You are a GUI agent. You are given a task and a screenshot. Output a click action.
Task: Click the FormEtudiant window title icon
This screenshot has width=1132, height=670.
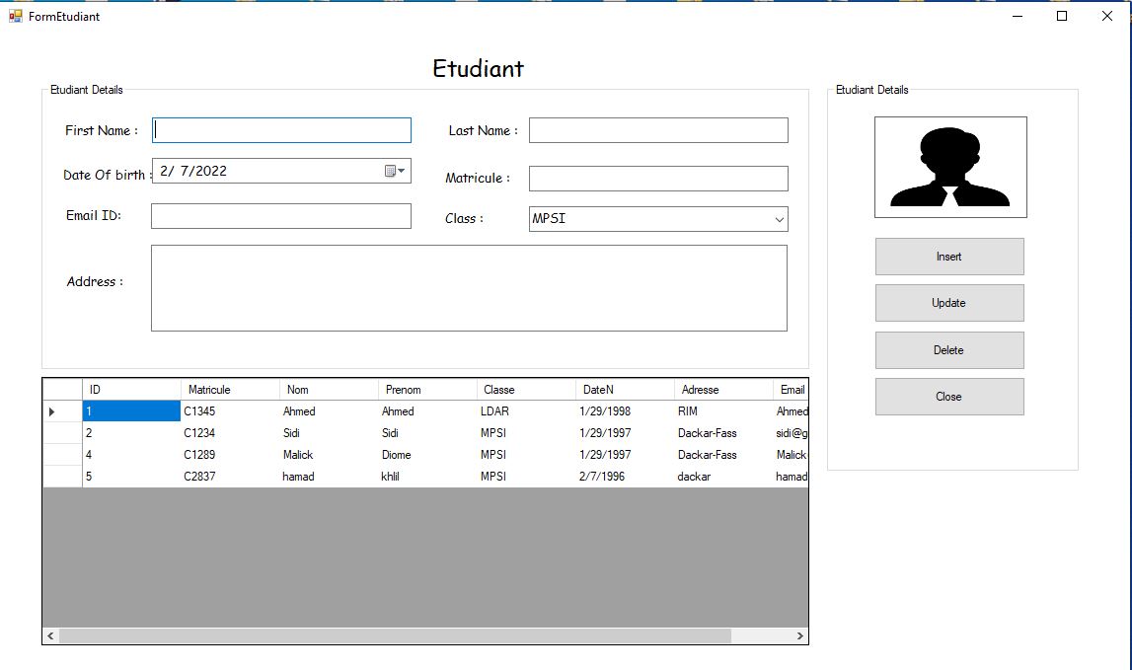click(x=15, y=16)
